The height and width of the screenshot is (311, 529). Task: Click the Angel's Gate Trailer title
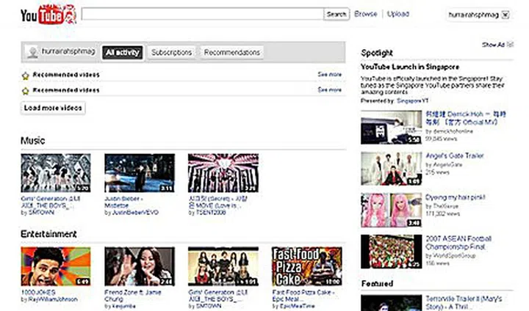pyautogui.click(x=455, y=155)
